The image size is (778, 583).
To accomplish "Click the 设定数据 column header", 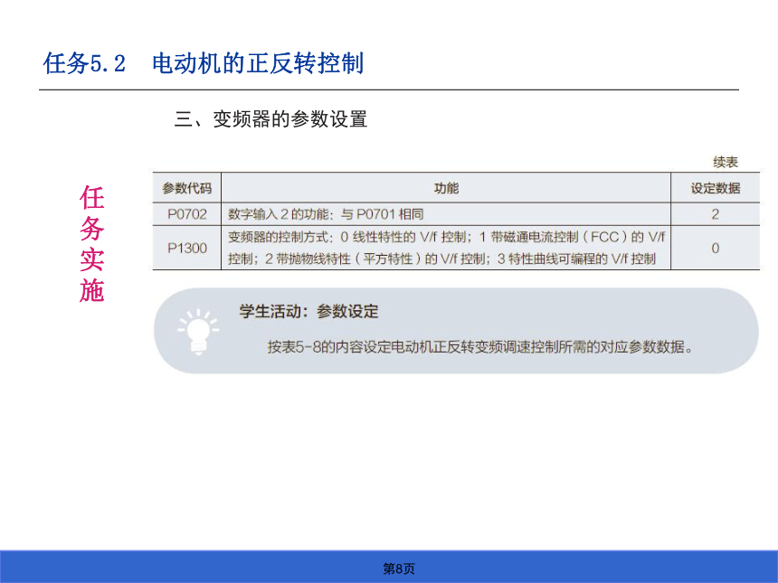I will pyautogui.click(x=715, y=188).
